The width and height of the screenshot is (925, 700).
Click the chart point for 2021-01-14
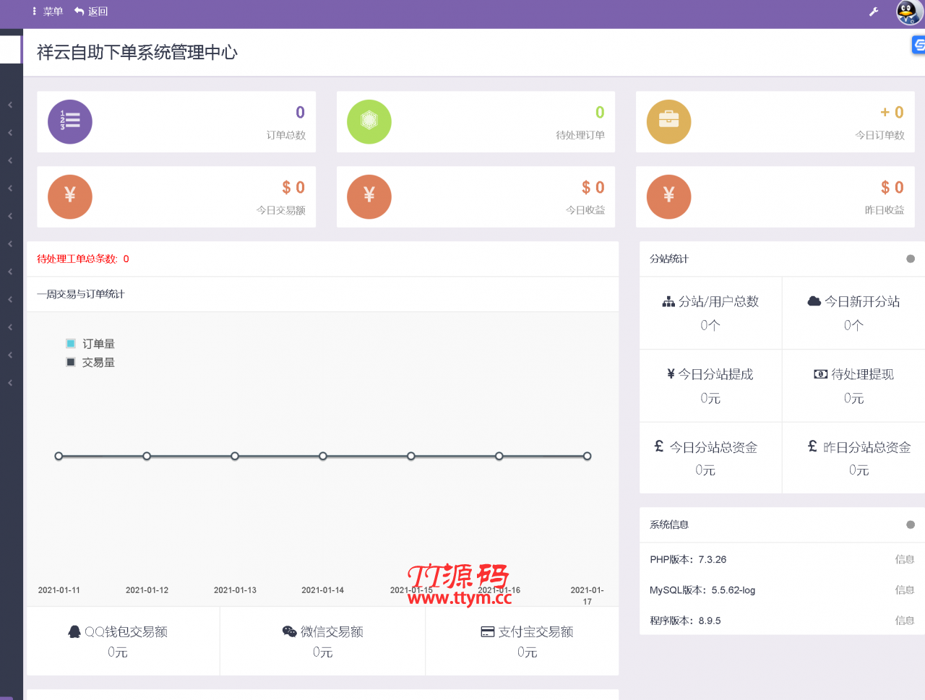pos(323,456)
